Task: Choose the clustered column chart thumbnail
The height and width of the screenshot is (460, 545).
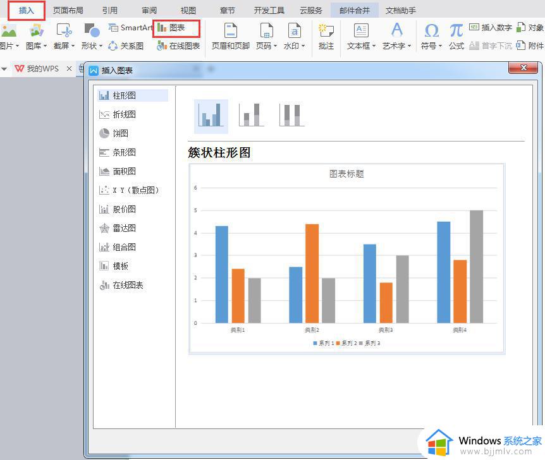Action: point(211,116)
